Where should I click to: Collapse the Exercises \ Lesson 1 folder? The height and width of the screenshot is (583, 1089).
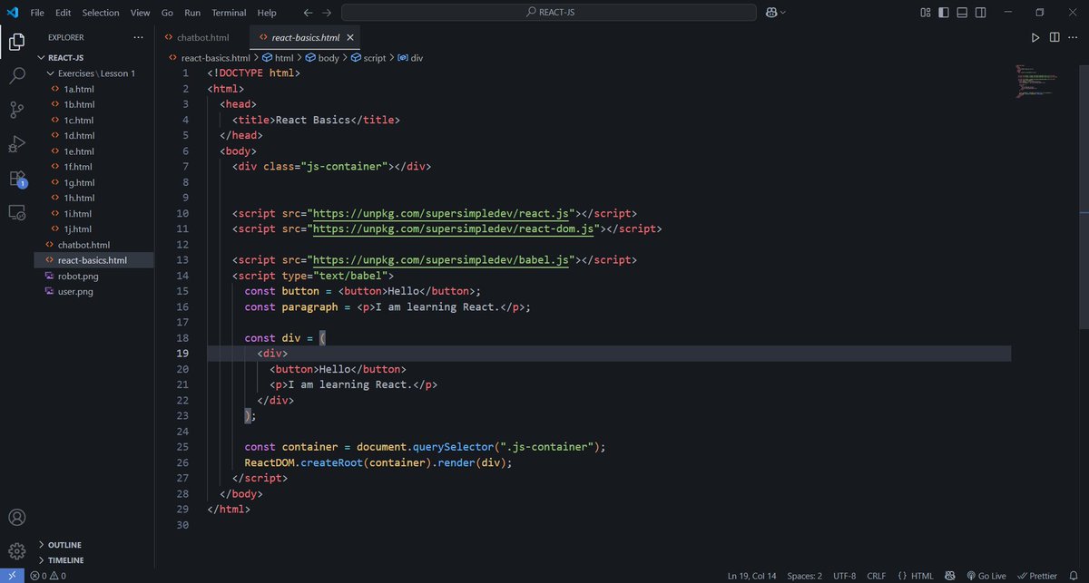tap(50, 73)
